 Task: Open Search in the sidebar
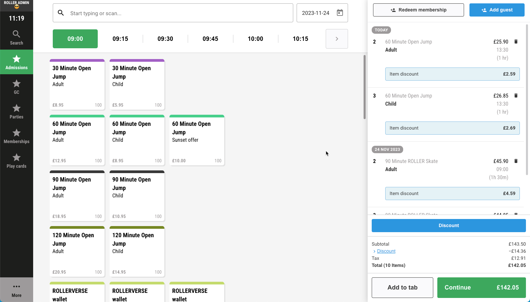17,37
